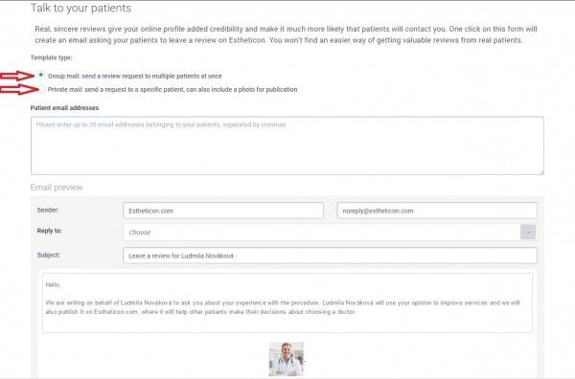575x379 pixels.
Task: Select the Private mail radio button
Action: [40, 89]
